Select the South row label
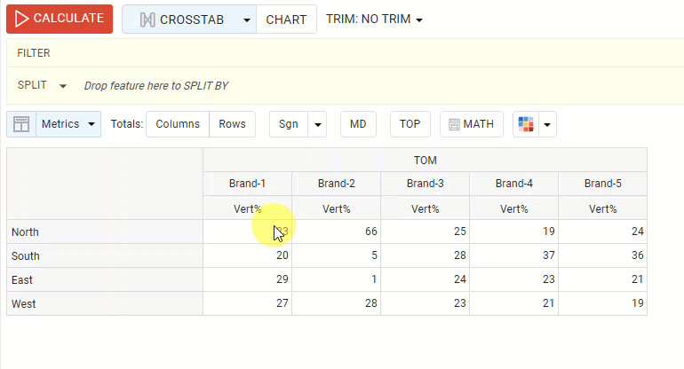684x369 pixels. click(x=24, y=256)
